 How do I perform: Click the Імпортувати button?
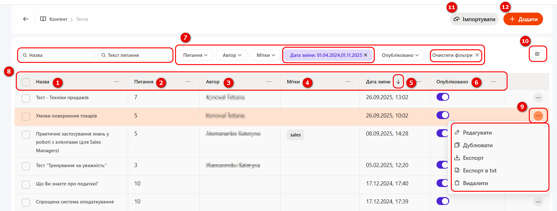tap(474, 19)
